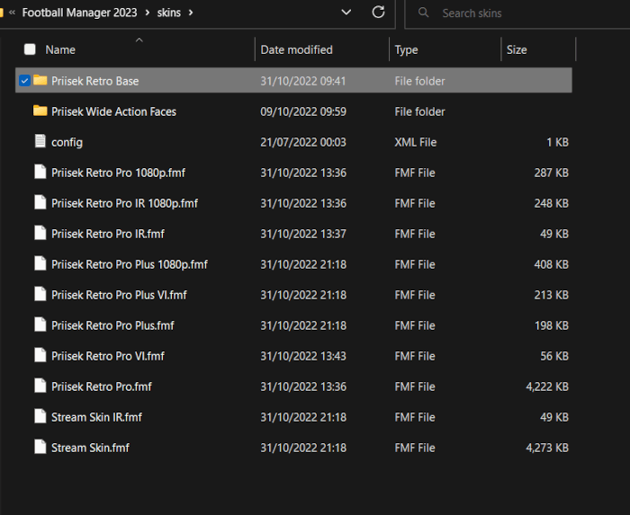
Task: Click the Priisek Retro Pro VI.fmf file icon
Action: [40, 355]
